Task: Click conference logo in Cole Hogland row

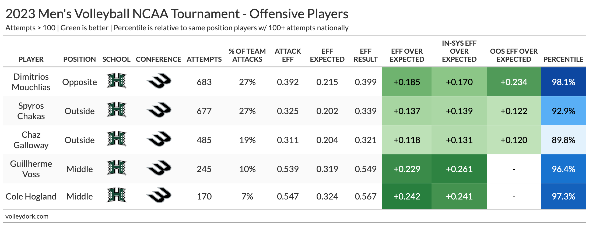Action: 159,195
